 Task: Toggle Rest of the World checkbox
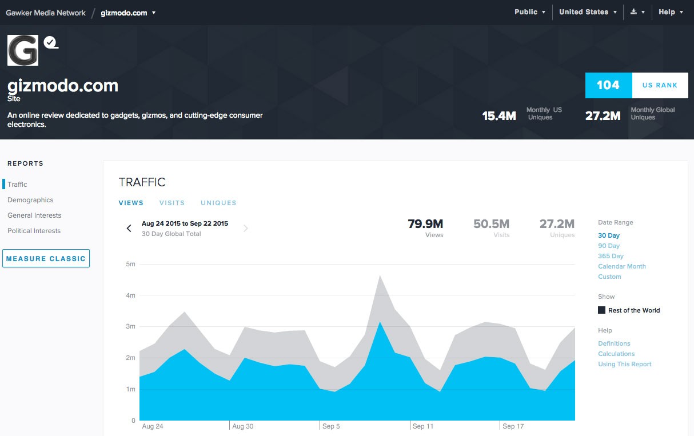click(x=601, y=310)
